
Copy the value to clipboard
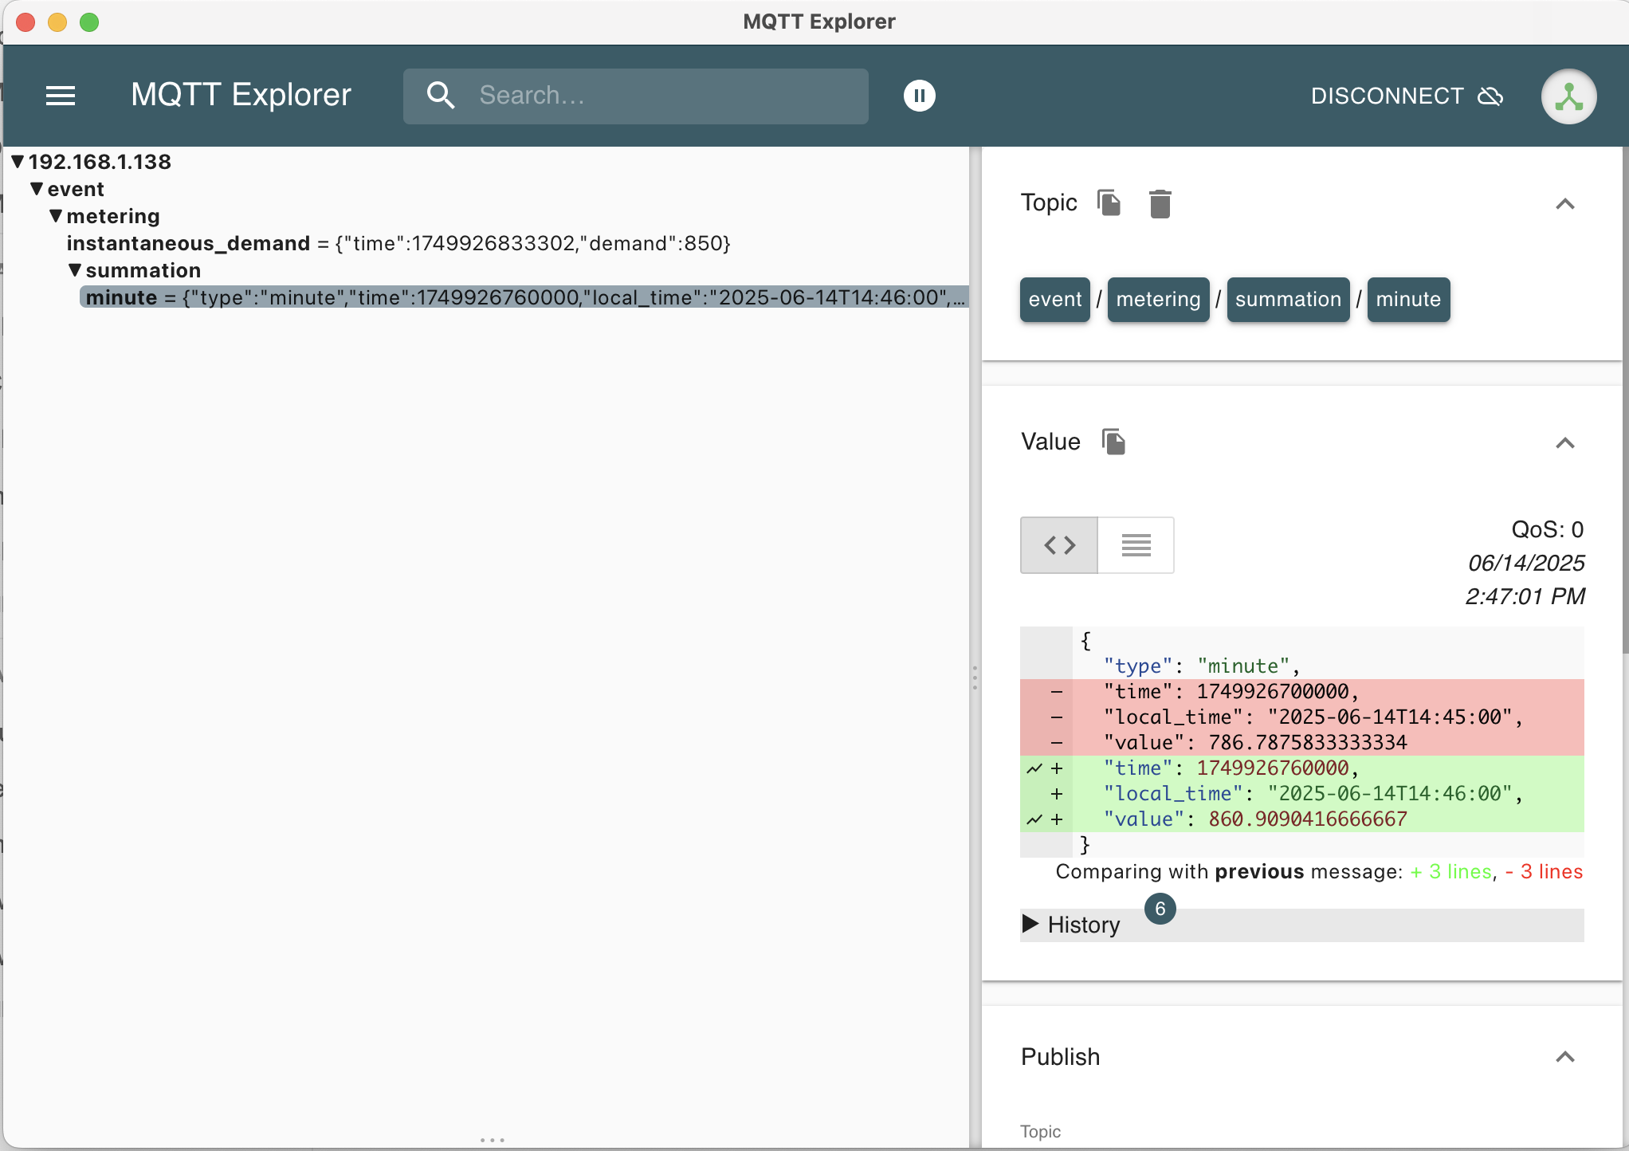coord(1113,442)
